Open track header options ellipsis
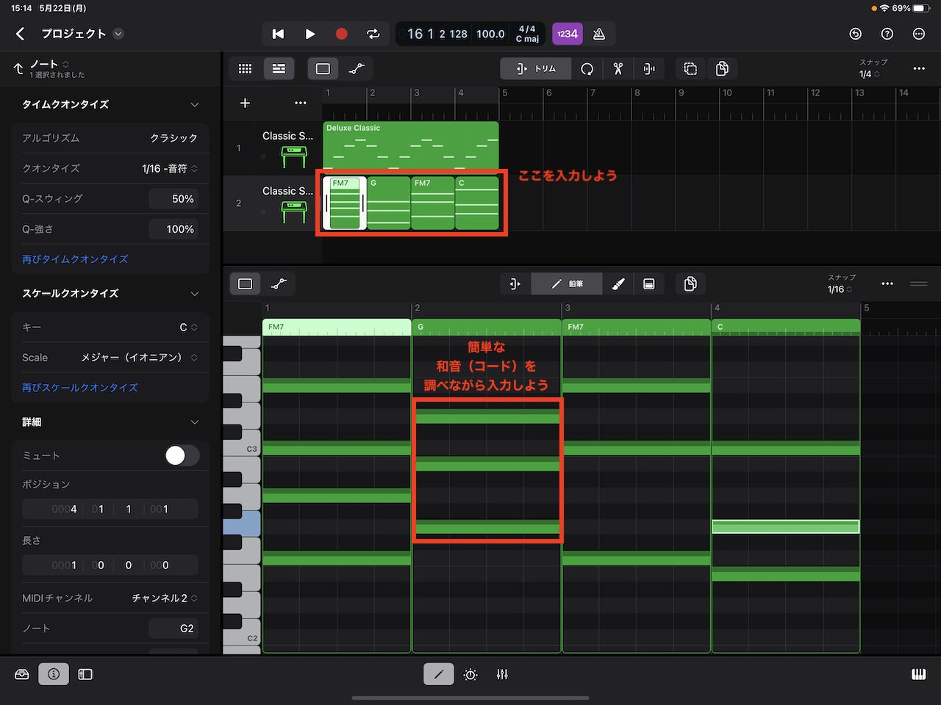Image resolution: width=941 pixels, height=705 pixels. pos(301,103)
